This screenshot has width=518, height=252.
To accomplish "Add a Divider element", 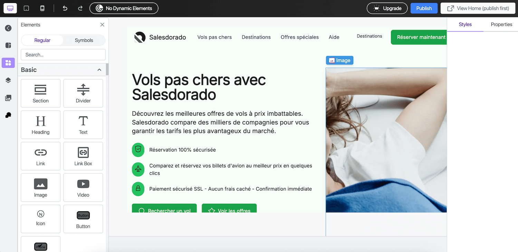I will [x=83, y=93].
